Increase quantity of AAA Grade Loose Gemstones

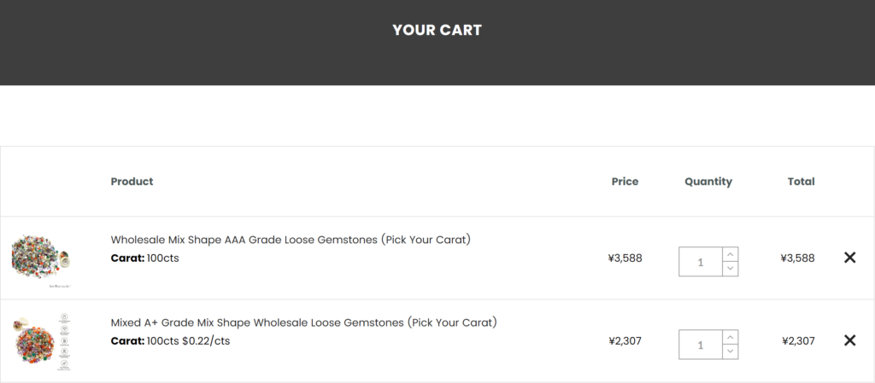pos(730,254)
